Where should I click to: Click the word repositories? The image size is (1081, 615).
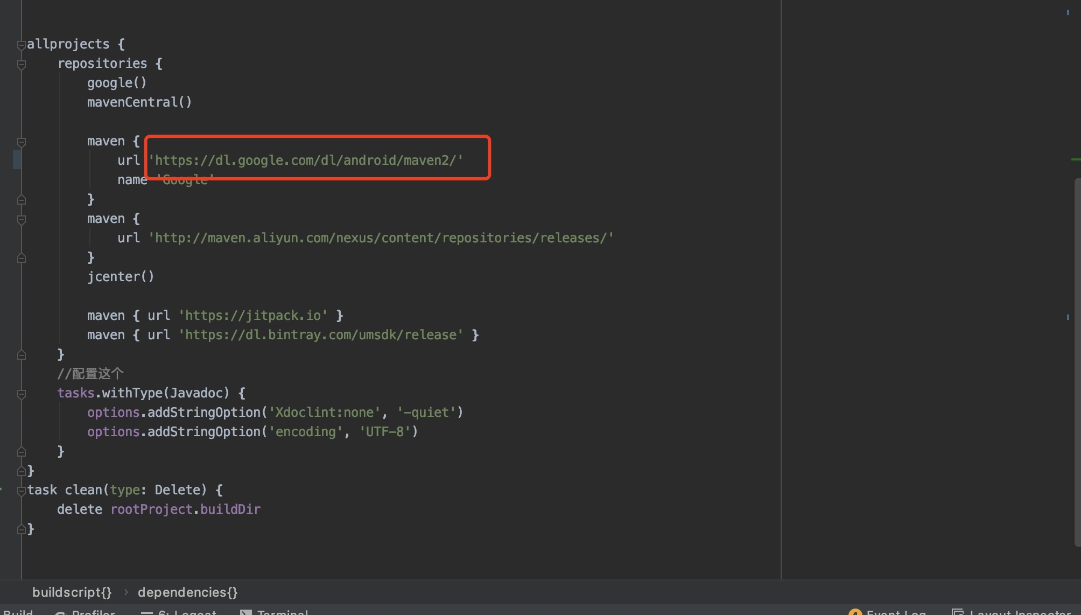pos(102,64)
